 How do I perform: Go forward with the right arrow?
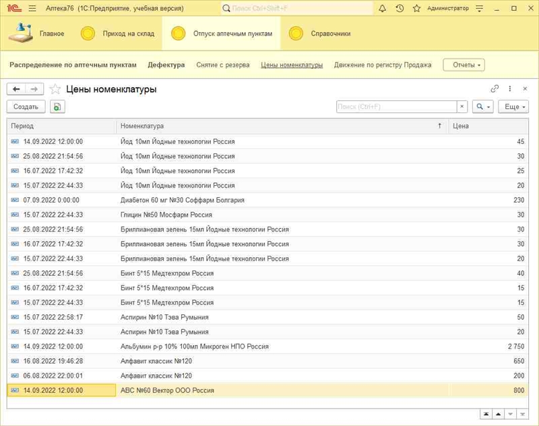(34, 90)
